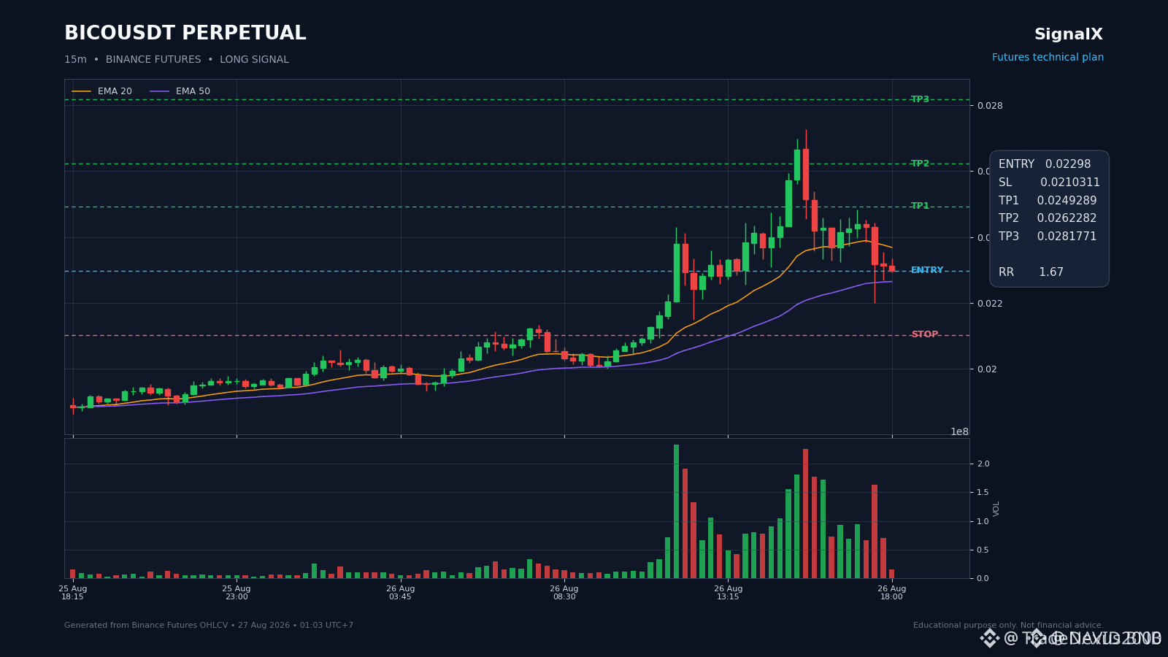Image resolution: width=1168 pixels, height=657 pixels.
Task: Click the TP1 0.0249289 row
Action: point(1048,201)
